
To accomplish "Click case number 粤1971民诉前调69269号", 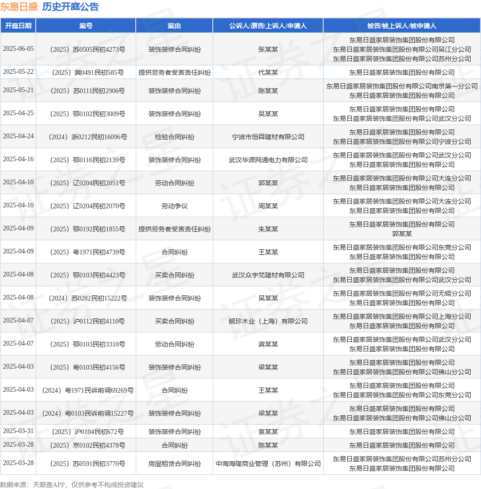I will (87, 390).
